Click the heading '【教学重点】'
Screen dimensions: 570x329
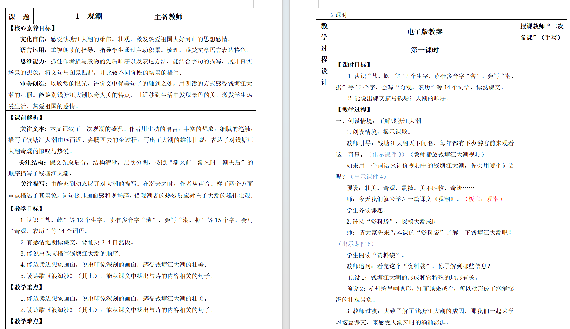point(27,287)
